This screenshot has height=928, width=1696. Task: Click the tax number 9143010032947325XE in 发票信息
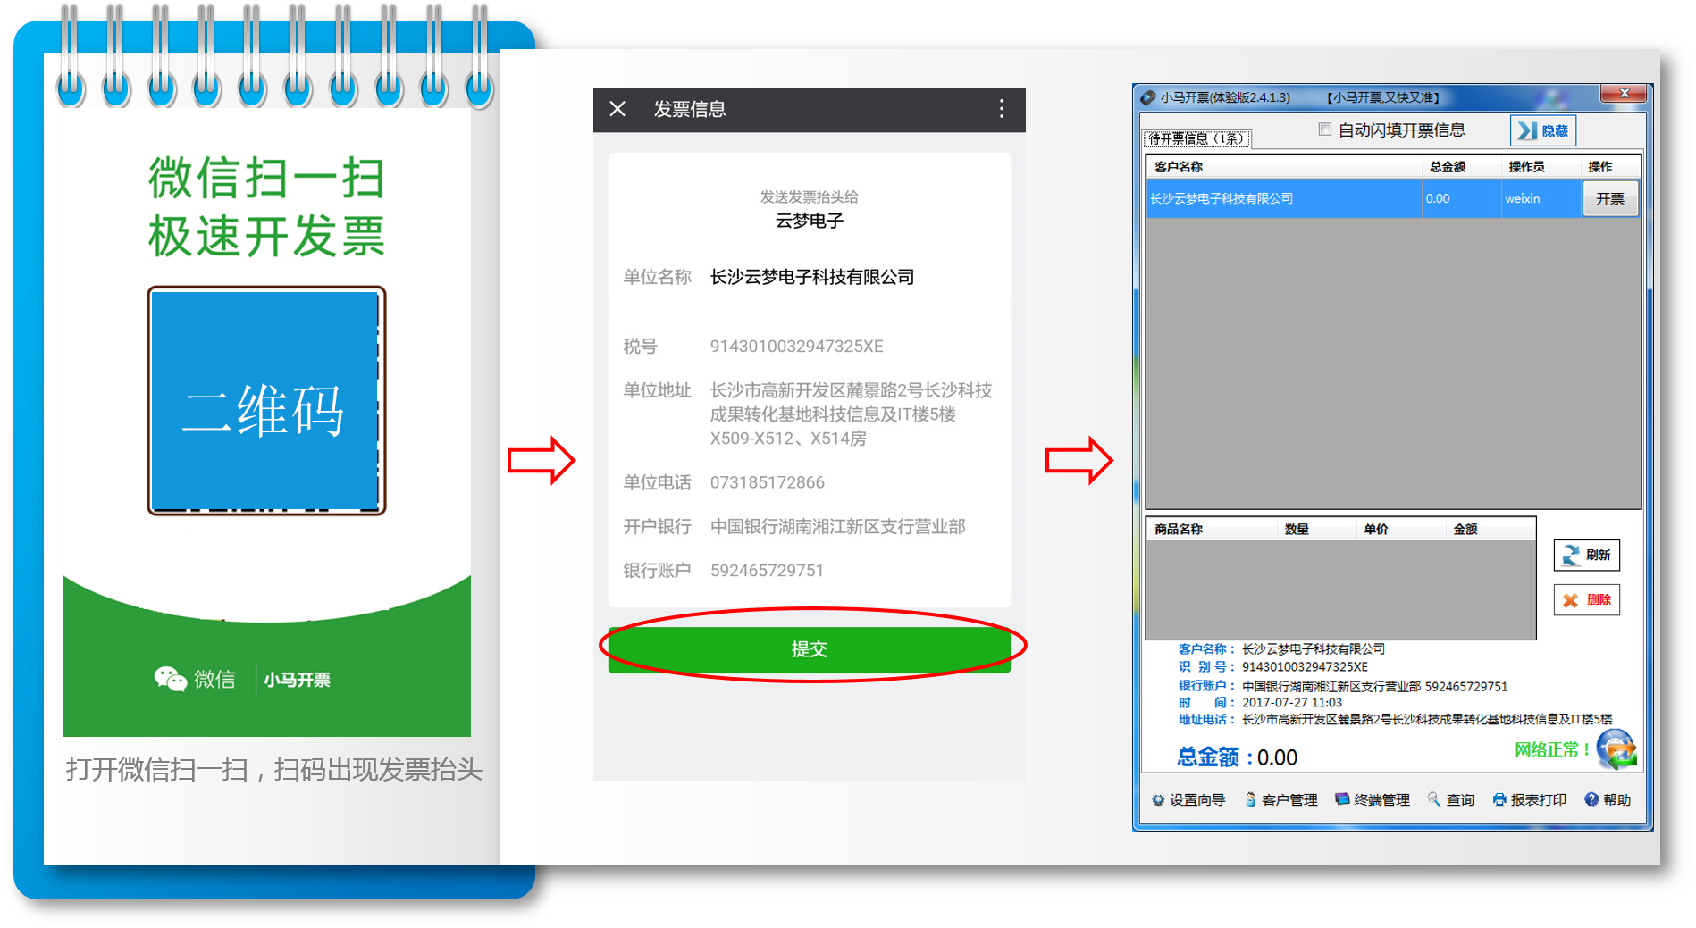click(796, 347)
